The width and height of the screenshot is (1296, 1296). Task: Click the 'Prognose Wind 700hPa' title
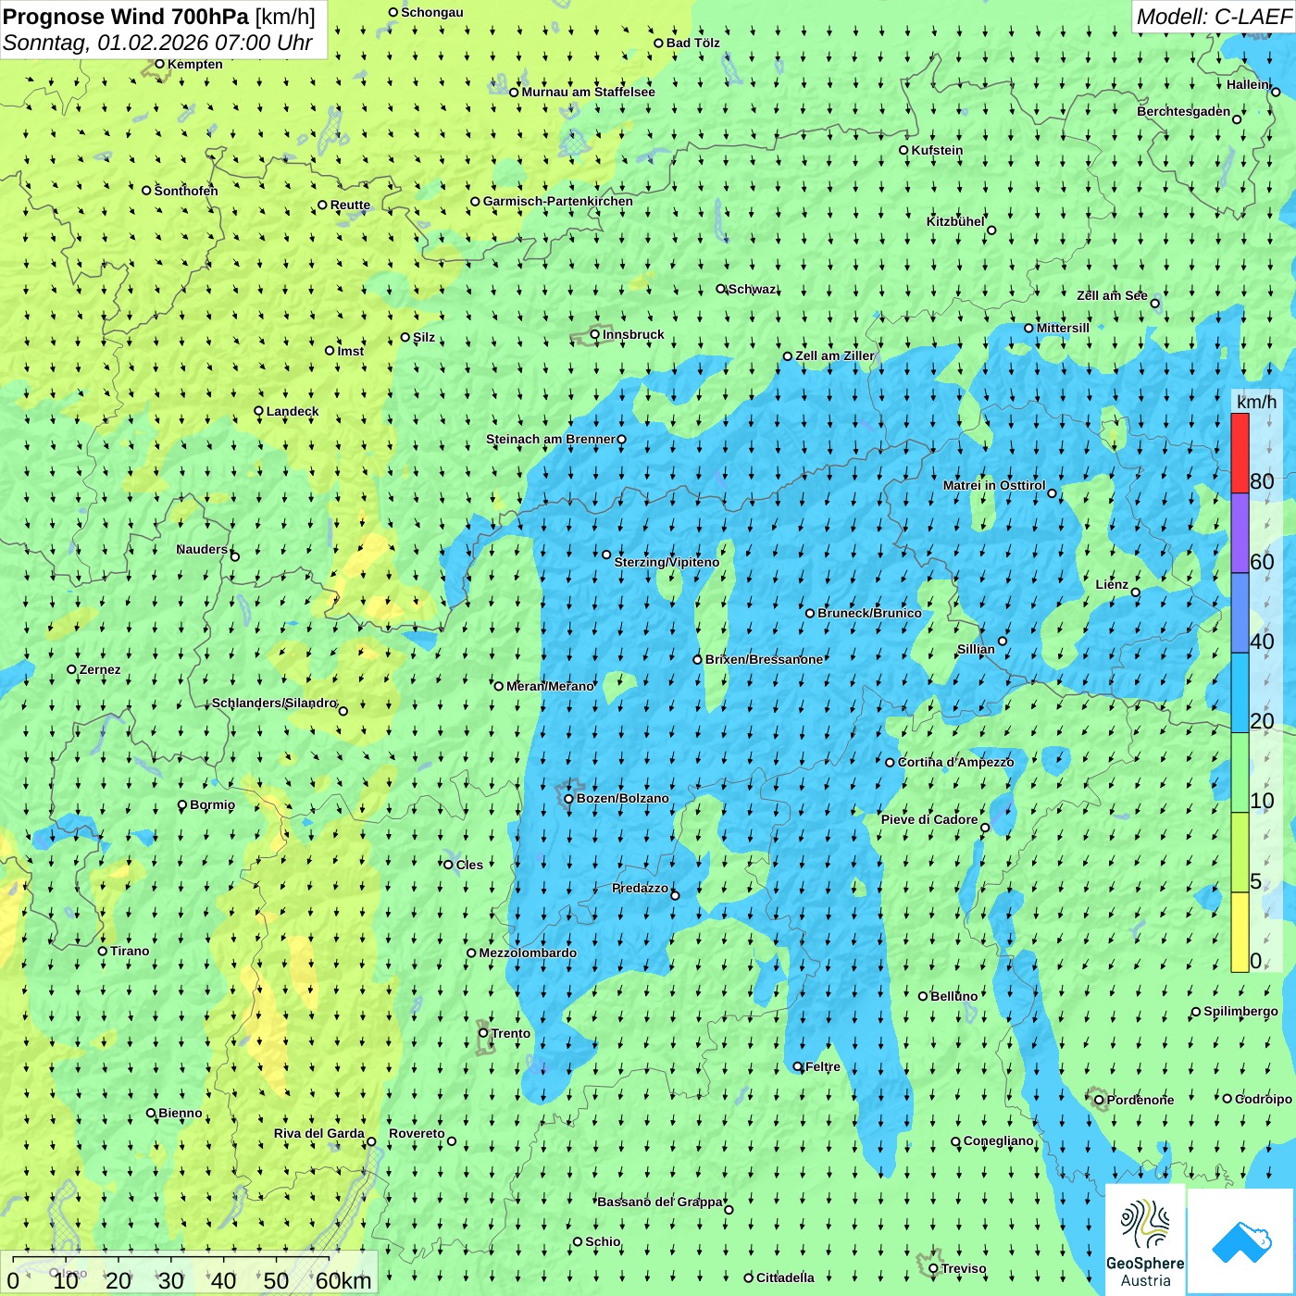(x=126, y=17)
